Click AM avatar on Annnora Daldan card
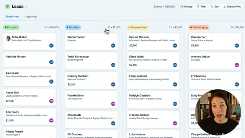 (x=237, y=65)
